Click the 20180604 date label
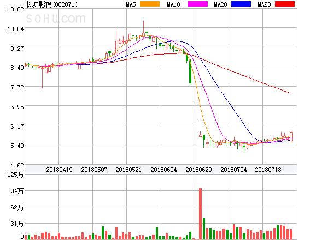This screenshot has width=328, height=240. (x=163, y=170)
